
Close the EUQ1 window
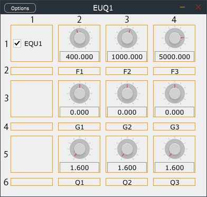[x=199, y=7]
